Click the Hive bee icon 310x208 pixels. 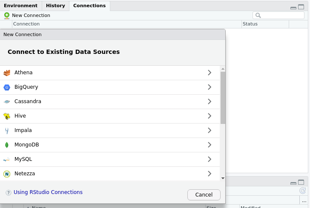[x=7, y=116]
